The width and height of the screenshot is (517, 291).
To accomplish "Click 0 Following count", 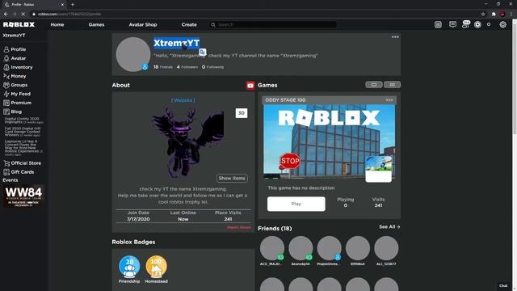I will (x=212, y=67).
